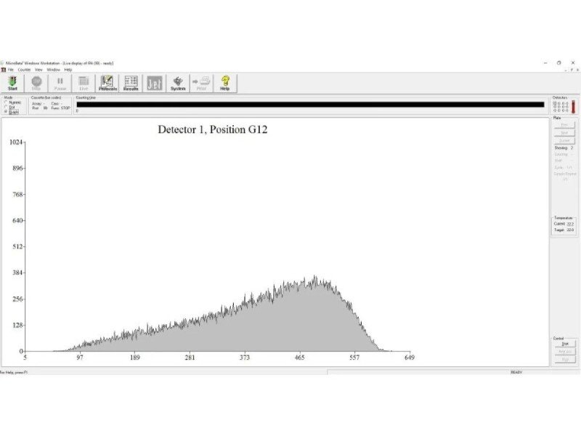Select the Numeric mode radio button
Viewport: 581px width, 436px height.
(6, 102)
